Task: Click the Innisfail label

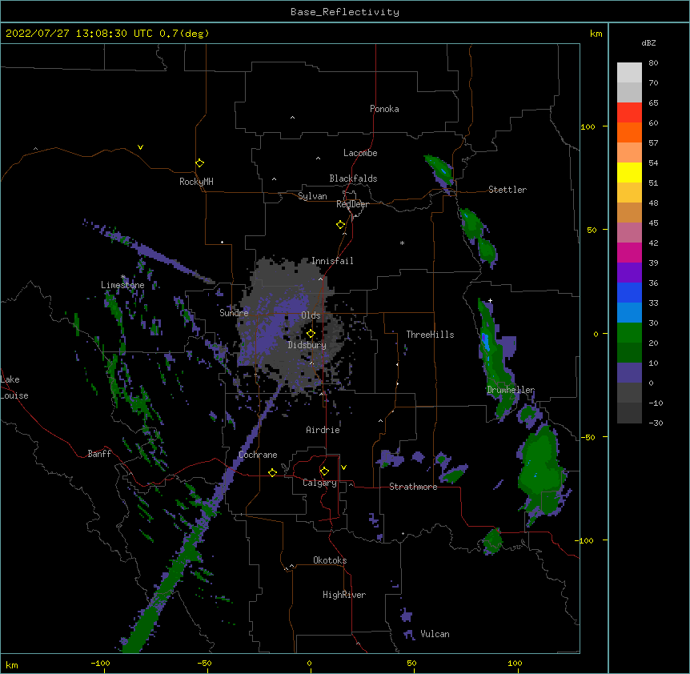Action: (332, 261)
